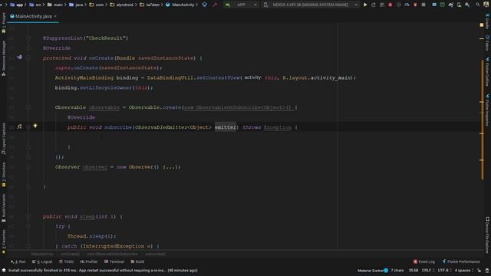Screen dimensions: 491x276
Task: Open the Structure side panel
Action: click(3, 175)
